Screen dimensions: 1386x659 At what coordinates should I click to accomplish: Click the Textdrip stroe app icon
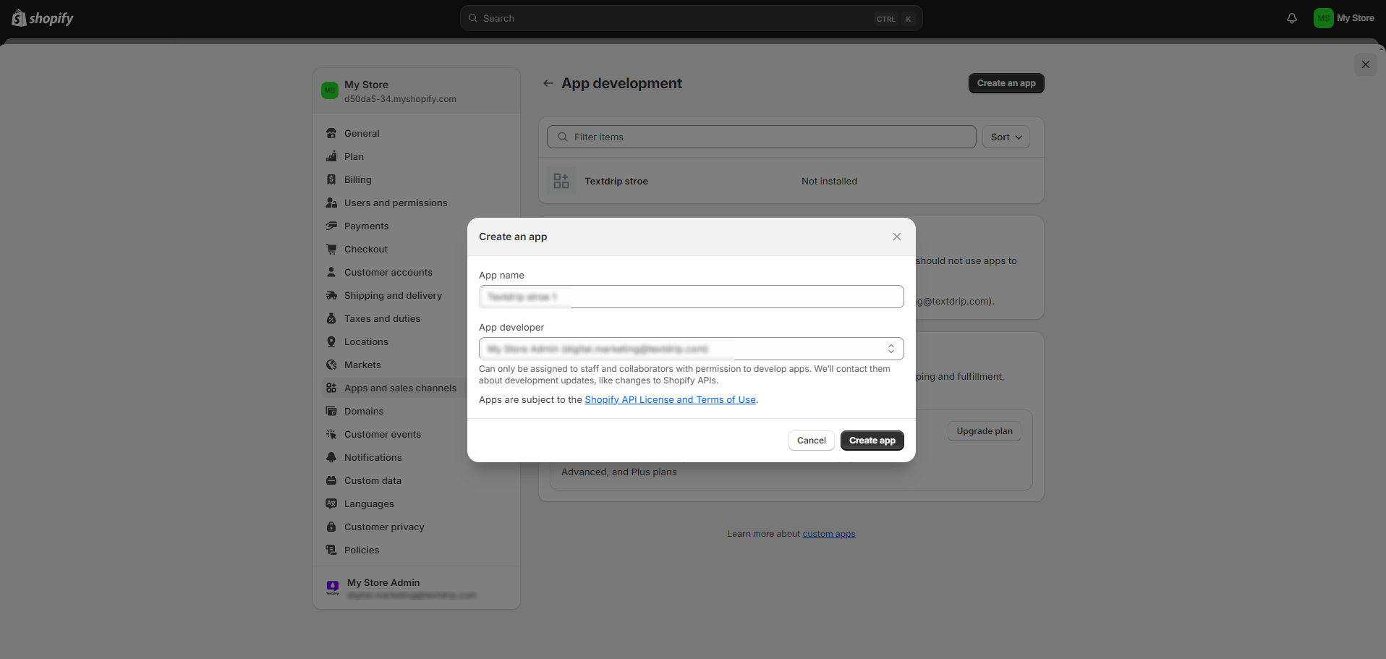[561, 180]
